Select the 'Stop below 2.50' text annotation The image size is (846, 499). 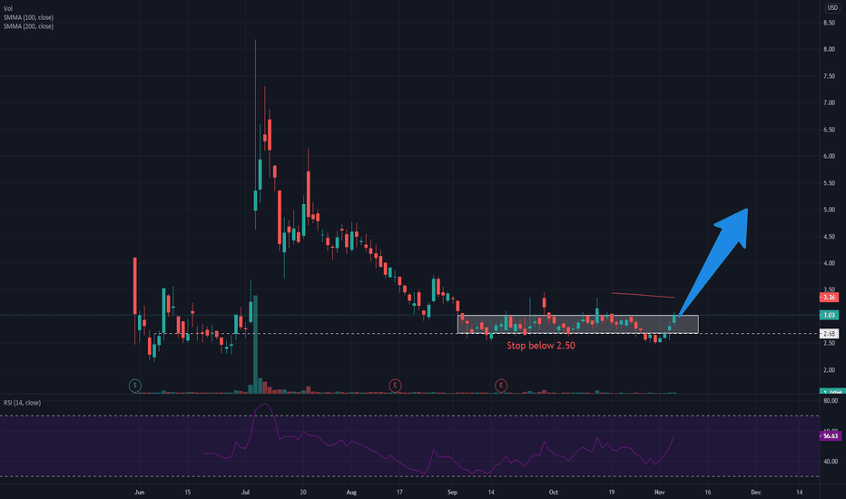coord(541,346)
